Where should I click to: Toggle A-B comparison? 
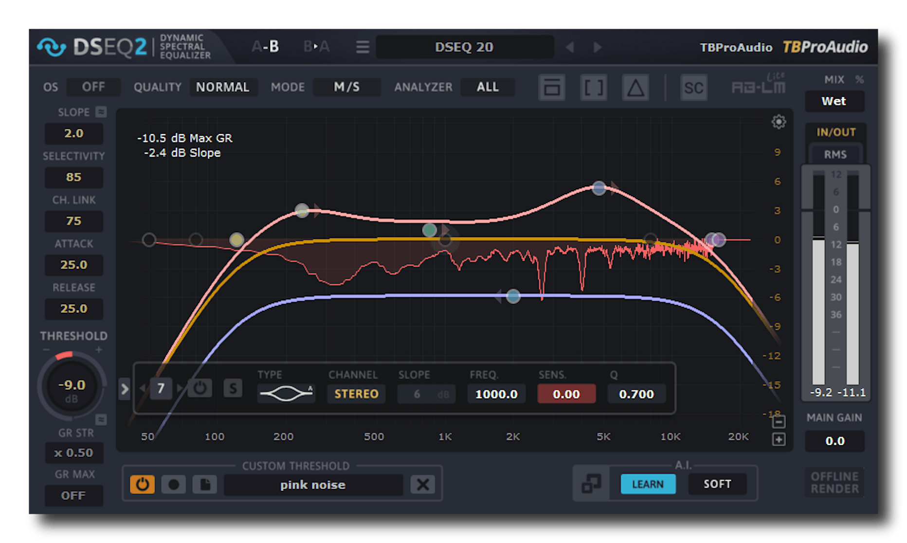coord(265,47)
